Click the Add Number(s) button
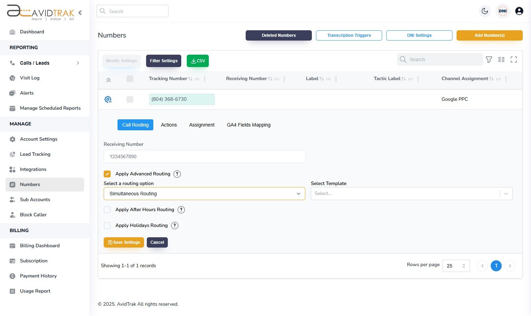Screen dimensions: 531x316 click(489, 35)
